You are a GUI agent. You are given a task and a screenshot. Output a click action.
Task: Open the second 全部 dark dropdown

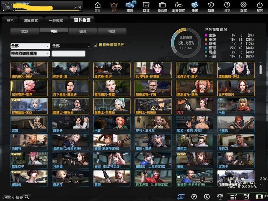(71, 46)
